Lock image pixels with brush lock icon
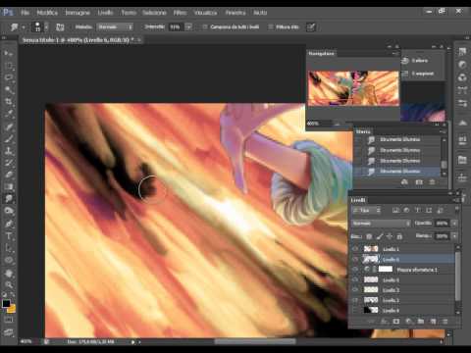The image size is (471, 353). pyautogui.click(x=380, y=236)
